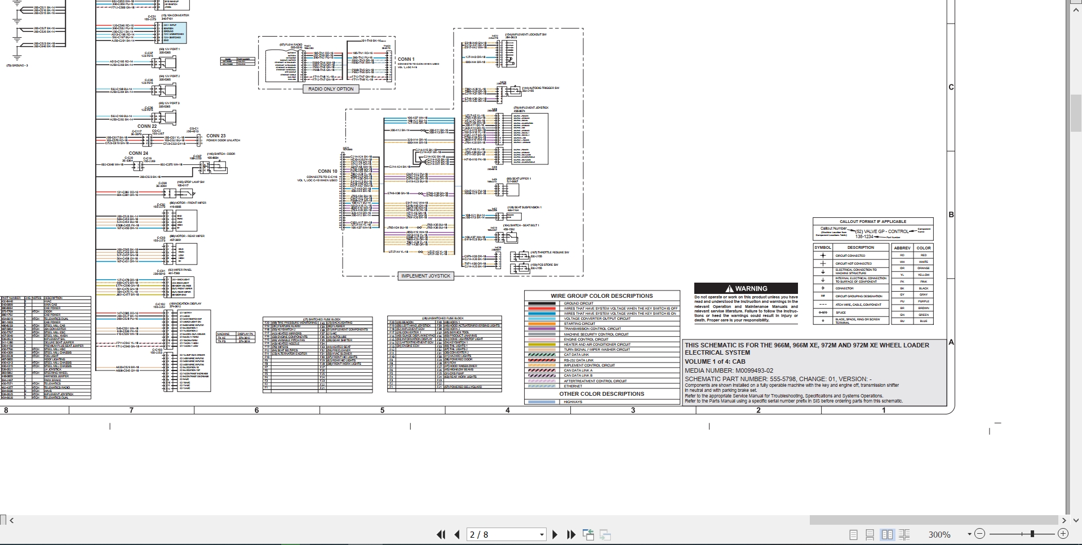Click the RADIO ONLY OPTION label
The width and height of the screenshot is (1082, 545).
(331, 89)
